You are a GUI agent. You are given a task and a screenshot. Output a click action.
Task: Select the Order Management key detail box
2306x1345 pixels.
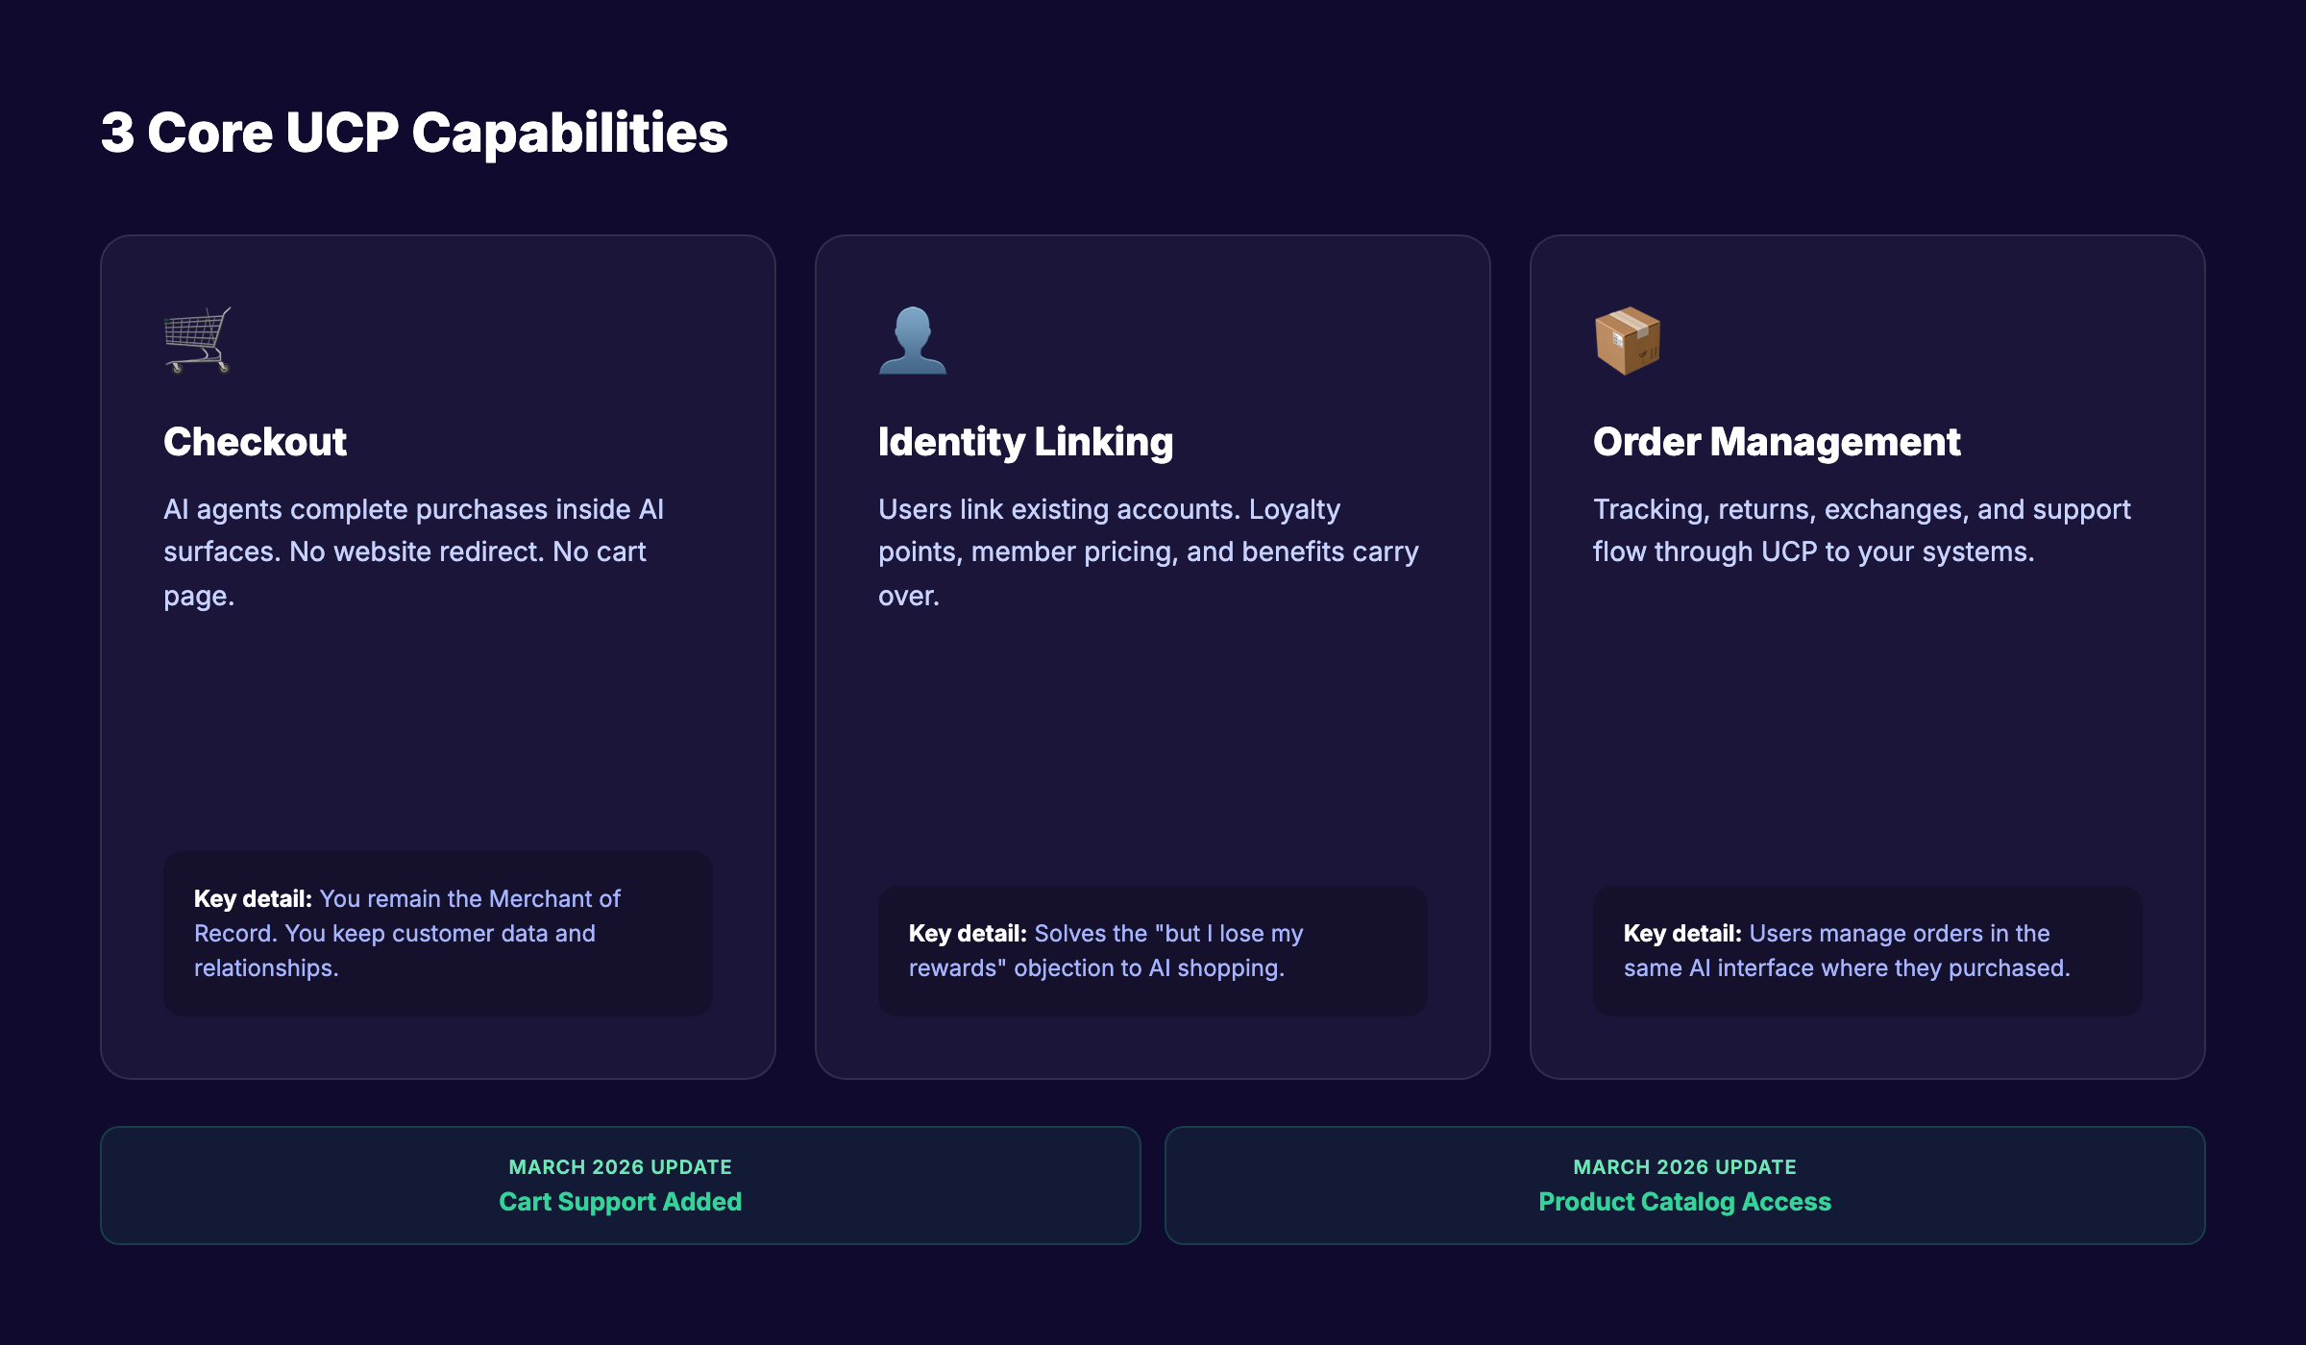(x=1869, y=950)
